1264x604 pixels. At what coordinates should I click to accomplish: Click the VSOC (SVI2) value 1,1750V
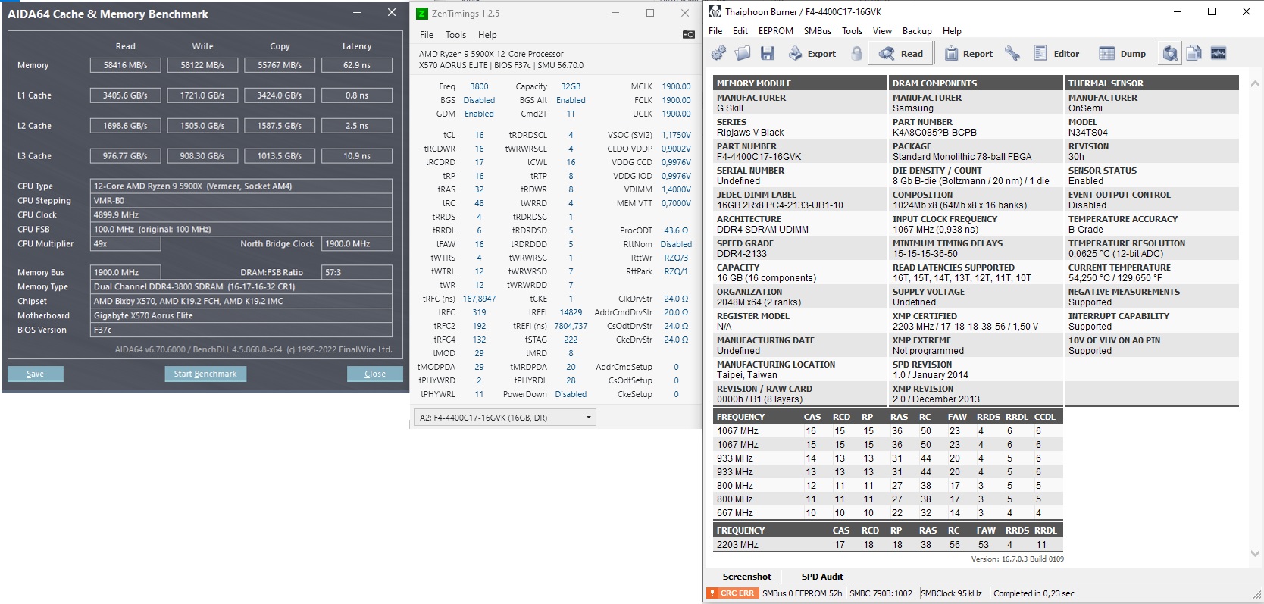676,135
